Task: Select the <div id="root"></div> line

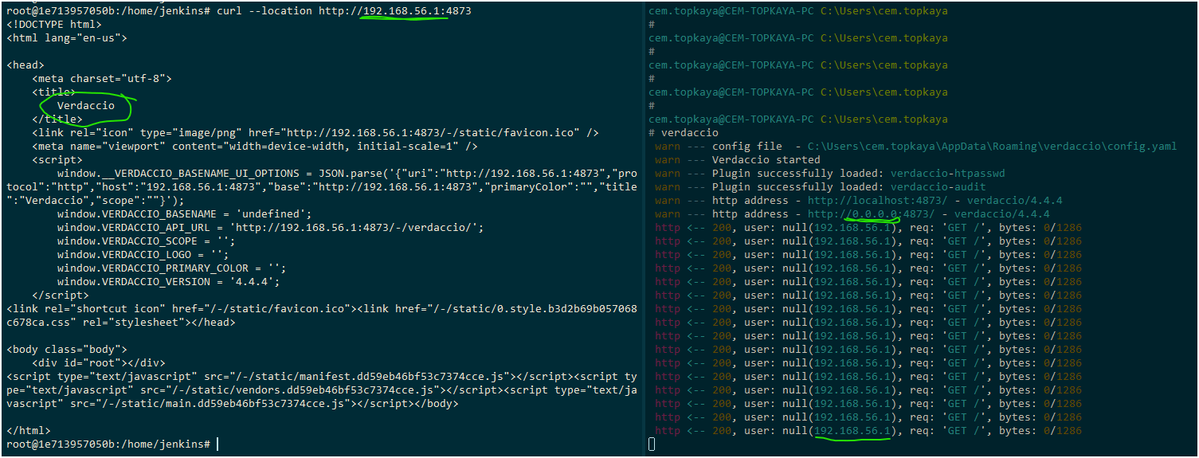Action: point(99,363)
